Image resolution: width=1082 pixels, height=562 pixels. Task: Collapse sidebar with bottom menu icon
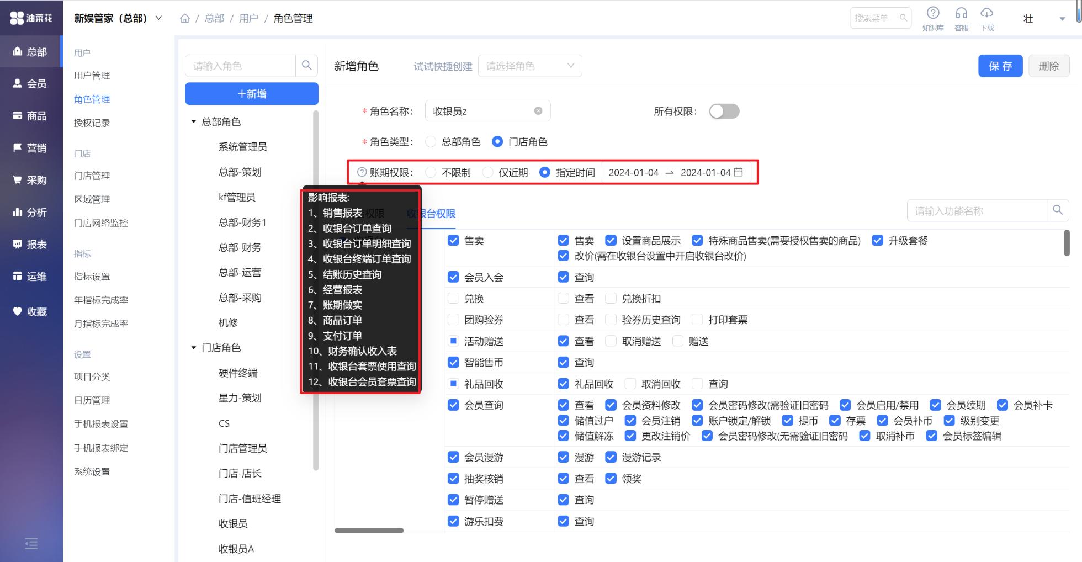(31, 544)
